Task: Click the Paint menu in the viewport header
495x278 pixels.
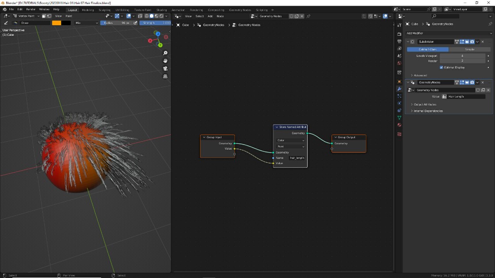Action: pyautogui.click(x=69, y=16)
